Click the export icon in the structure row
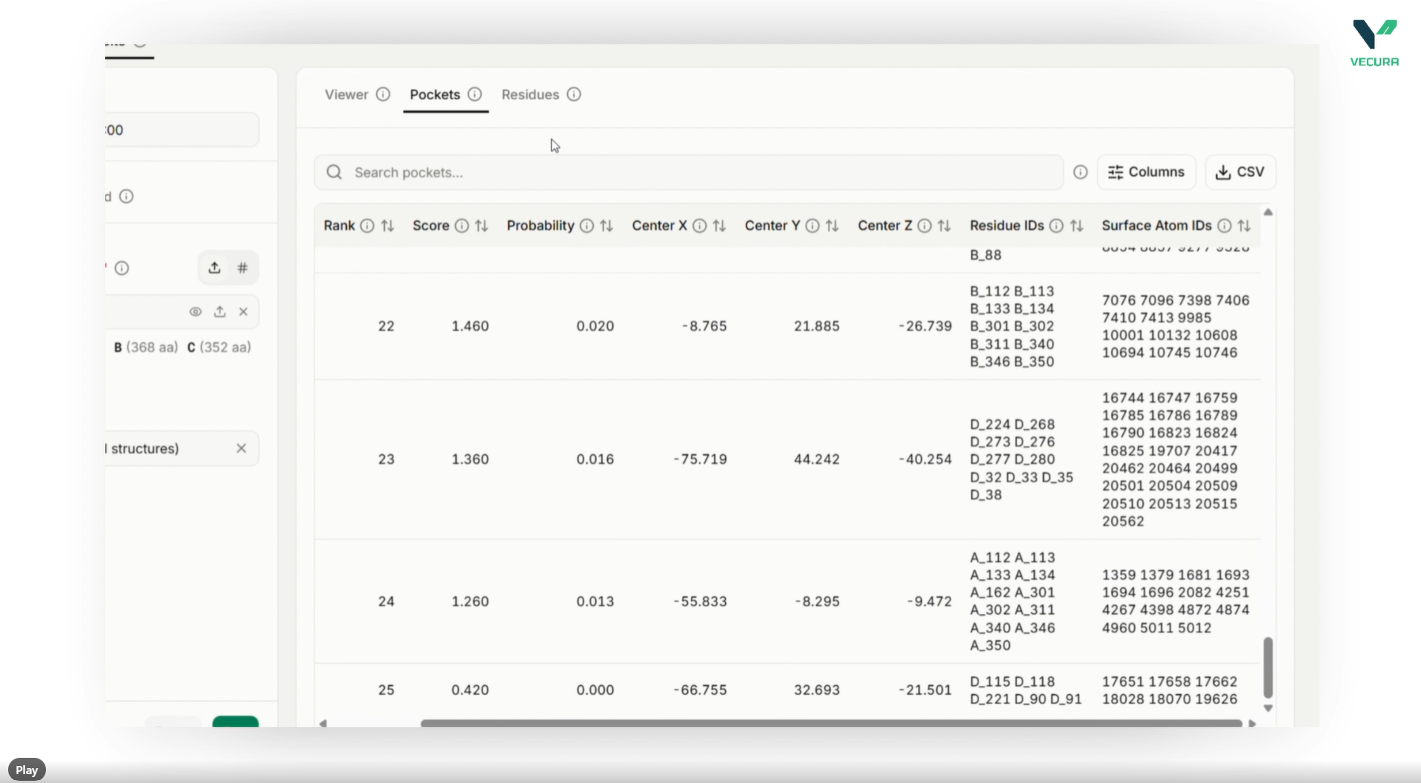The image size is (1421, 783). 219,312
